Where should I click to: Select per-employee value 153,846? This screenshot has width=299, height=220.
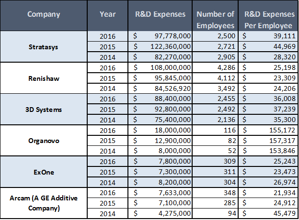click(x=268, y=151)
